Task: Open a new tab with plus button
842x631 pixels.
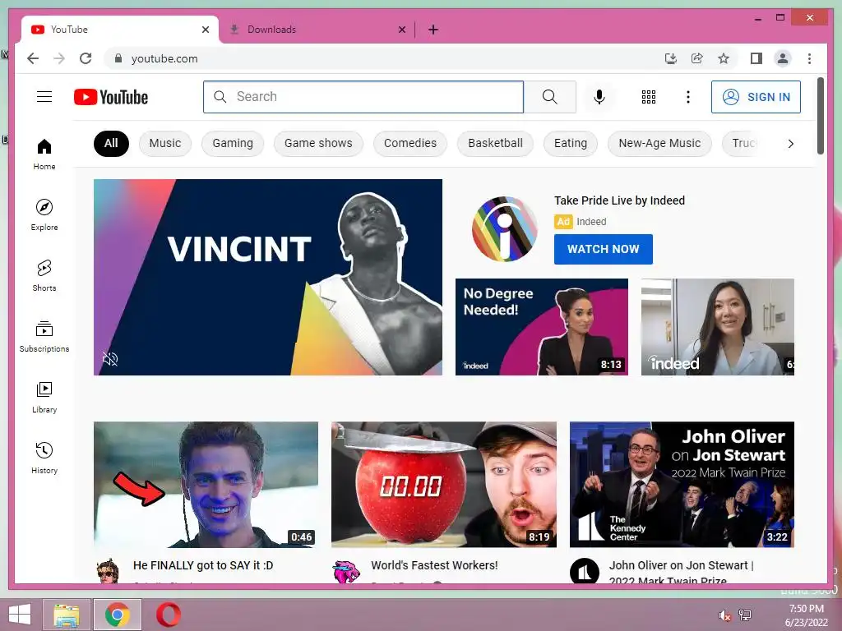Action: coord(433,30)
